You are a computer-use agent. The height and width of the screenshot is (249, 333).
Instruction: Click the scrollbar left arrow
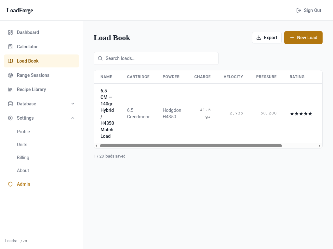[x=97, y=146]
